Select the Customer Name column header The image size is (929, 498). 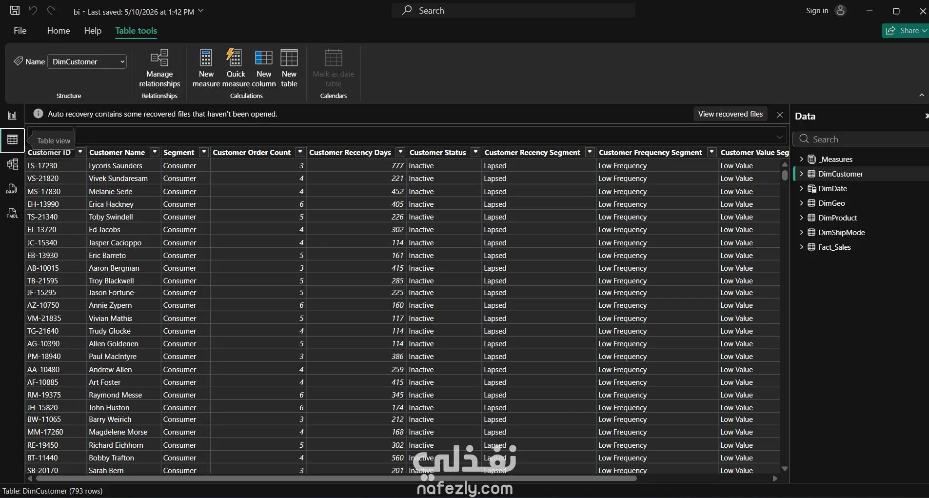[117, 152]
